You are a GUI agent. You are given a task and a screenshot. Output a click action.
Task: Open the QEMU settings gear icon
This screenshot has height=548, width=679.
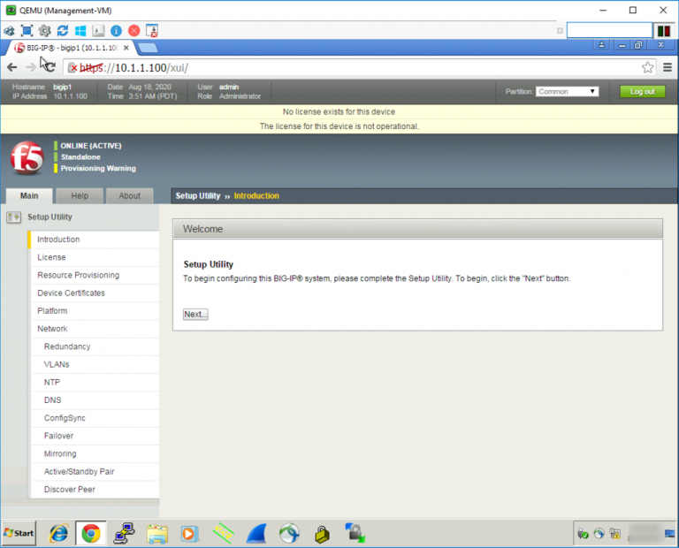coord(44,31)
